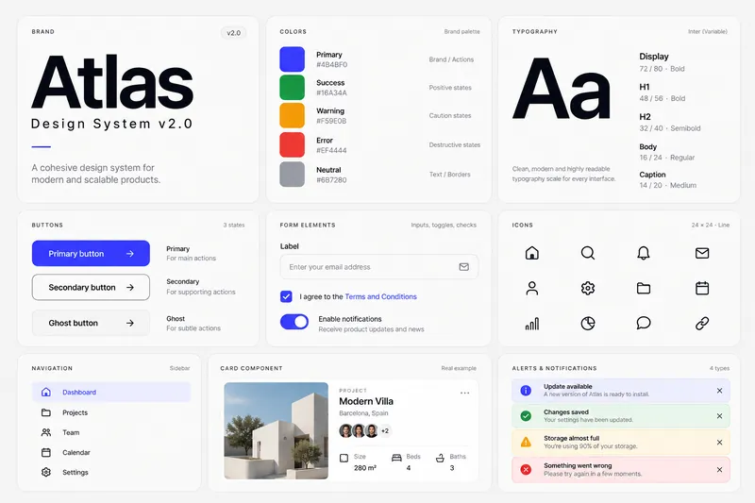Click the pie chart icon

click(x=587, y=324)
